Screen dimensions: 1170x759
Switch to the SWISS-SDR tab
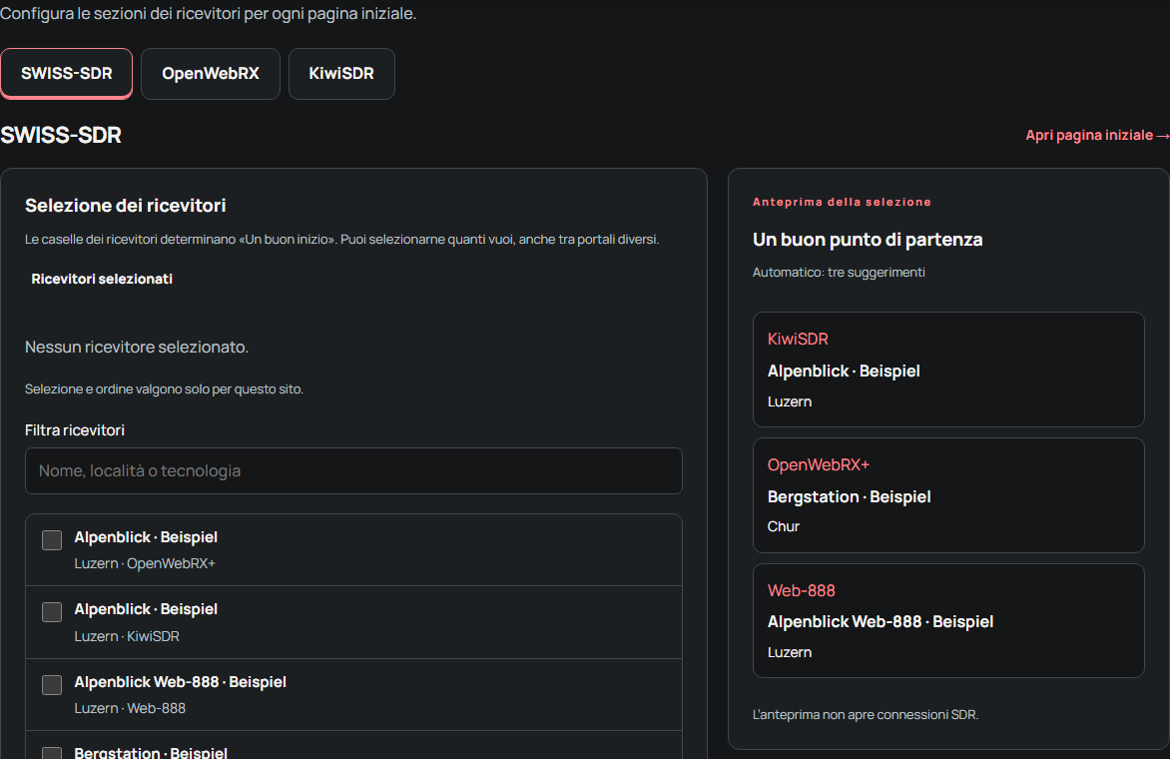[x=67, y=73]
